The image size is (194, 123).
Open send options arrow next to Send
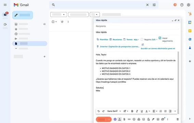coord(109,119)
